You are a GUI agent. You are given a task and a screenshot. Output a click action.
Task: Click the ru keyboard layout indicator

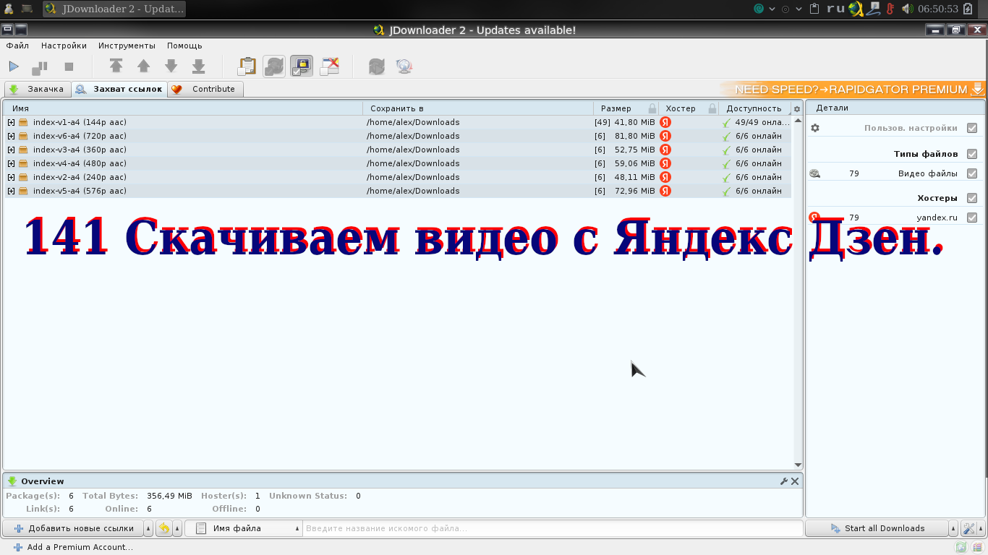tap(836, 9)
